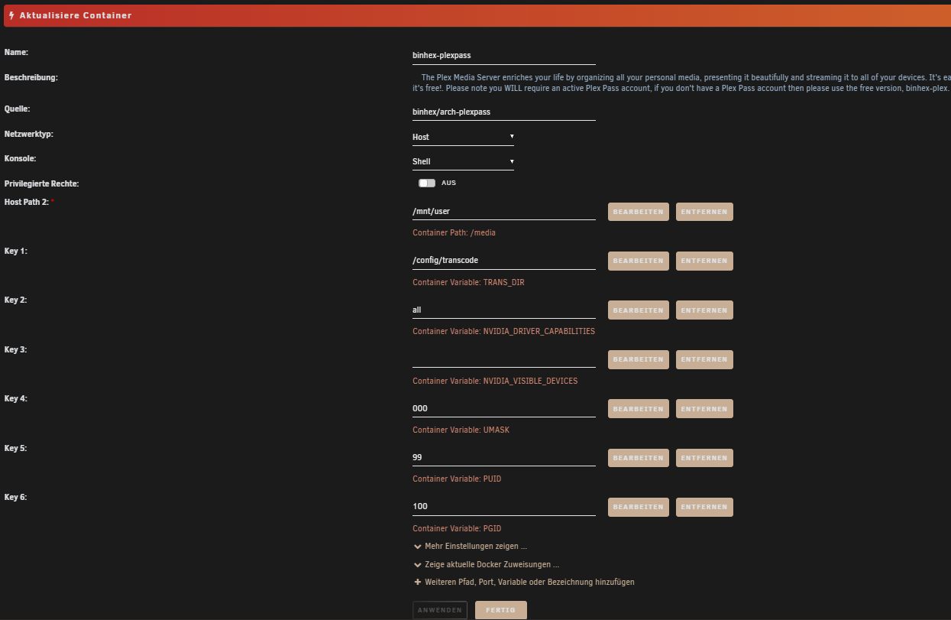
Task: Expand Mehr Einstellungen zeigen
Action: [x=476, y=547]
